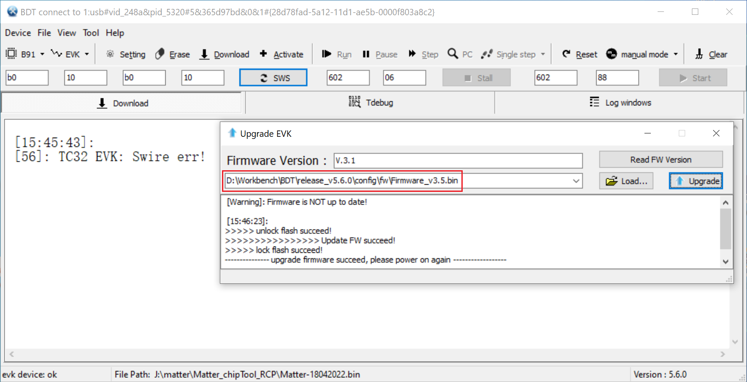Click the Firmware Version text field
Image resolution: width=747 pixels, height=382 pixels.
point(458,161)
